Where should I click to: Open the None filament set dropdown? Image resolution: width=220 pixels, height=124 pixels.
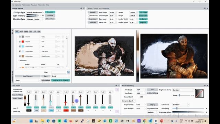[27, 80]
